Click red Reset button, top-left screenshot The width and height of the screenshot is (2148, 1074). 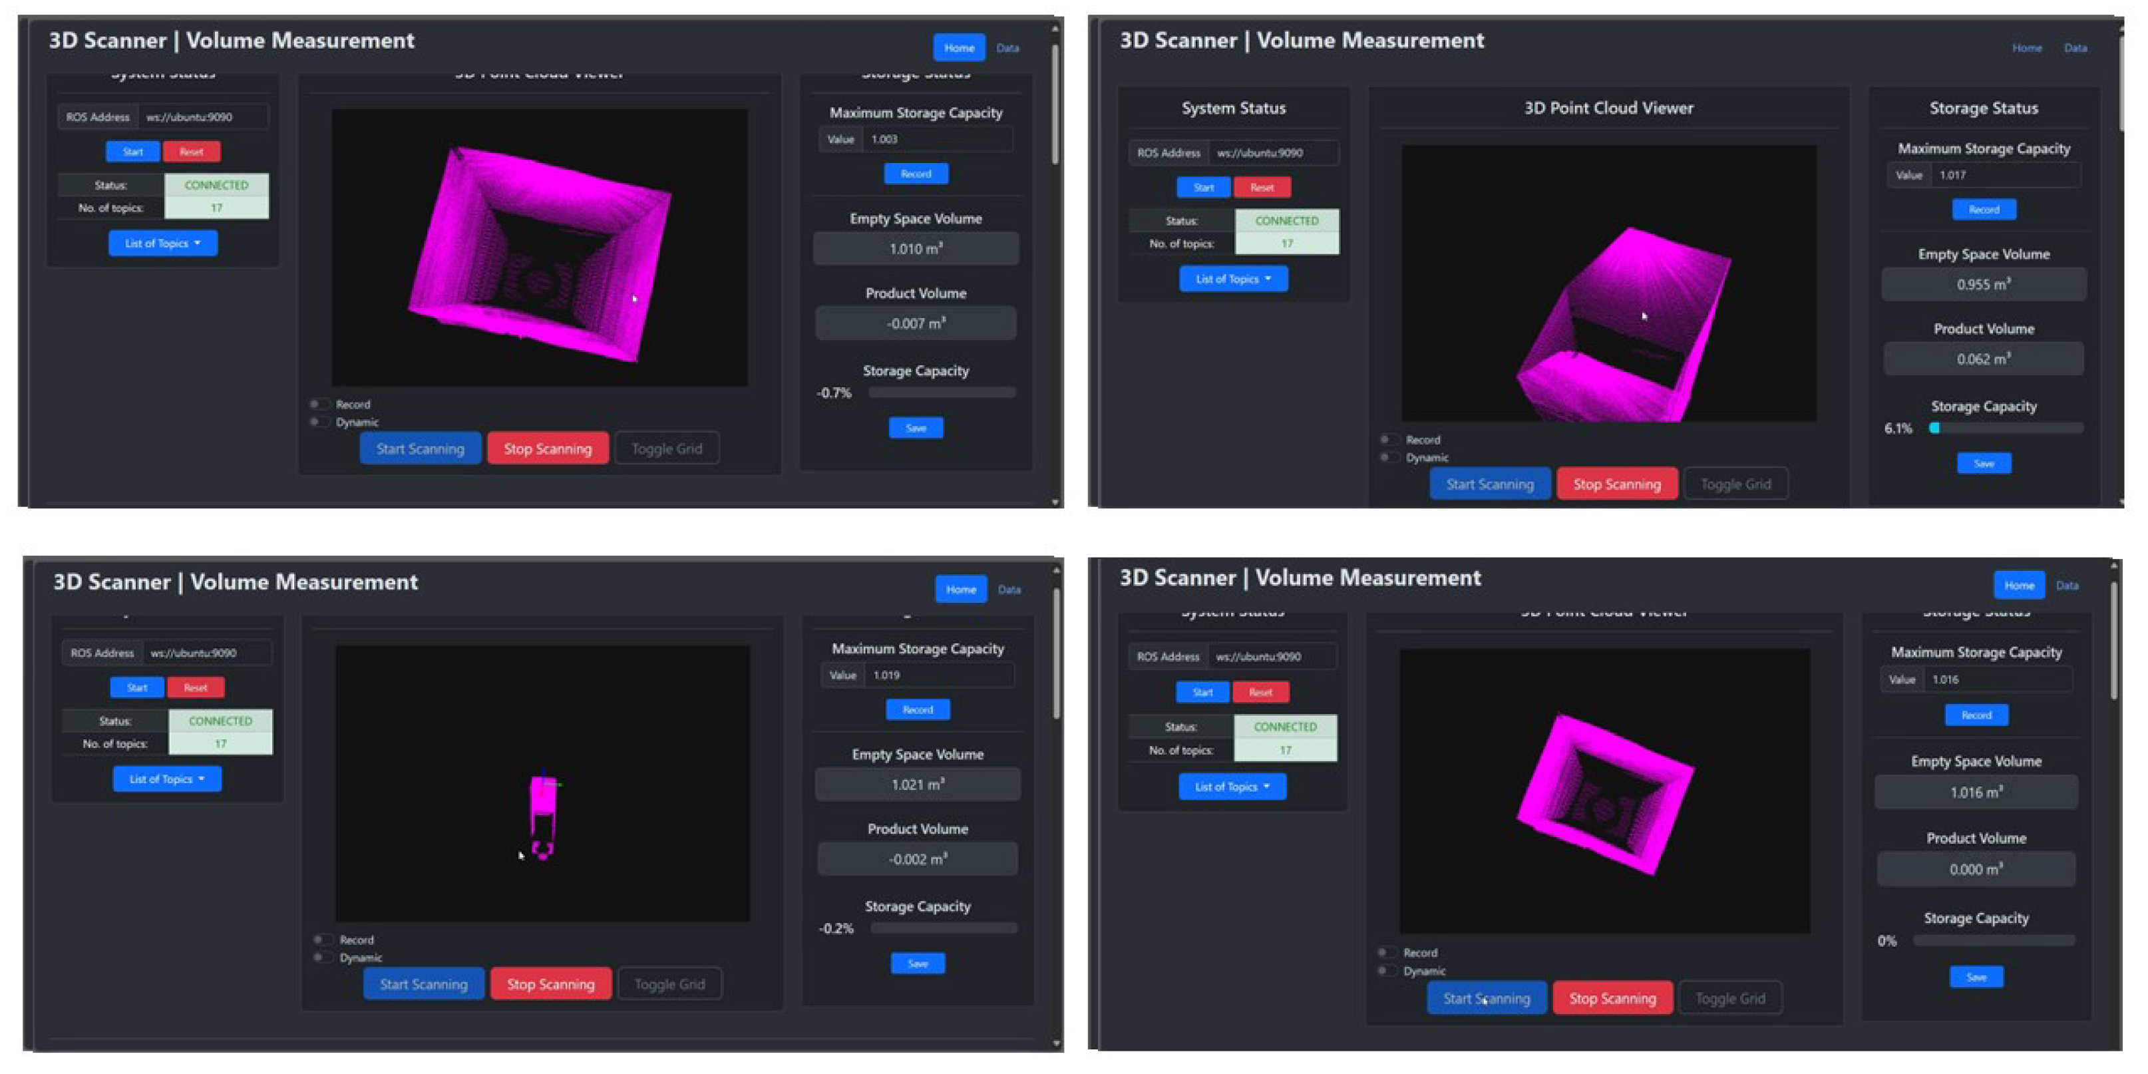click(x=192, y=152)
